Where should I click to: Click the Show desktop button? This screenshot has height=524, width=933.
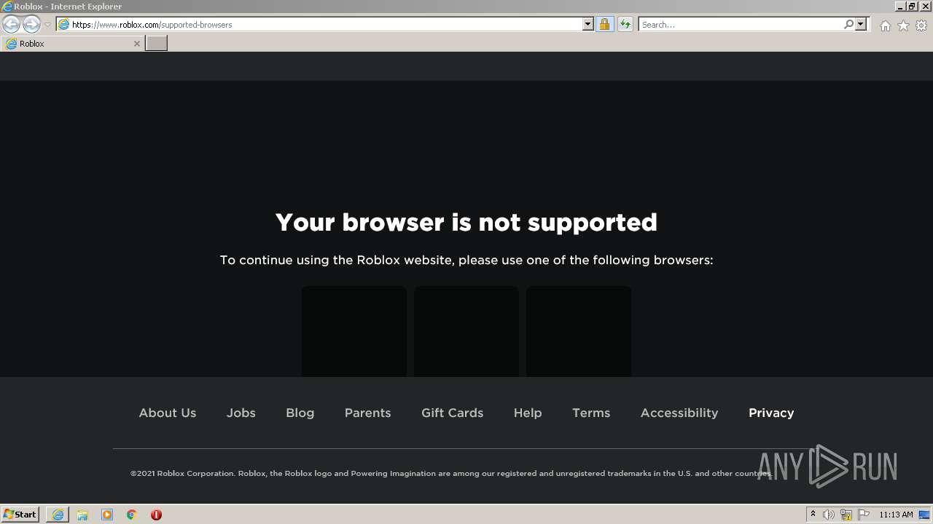click(925, 515)
